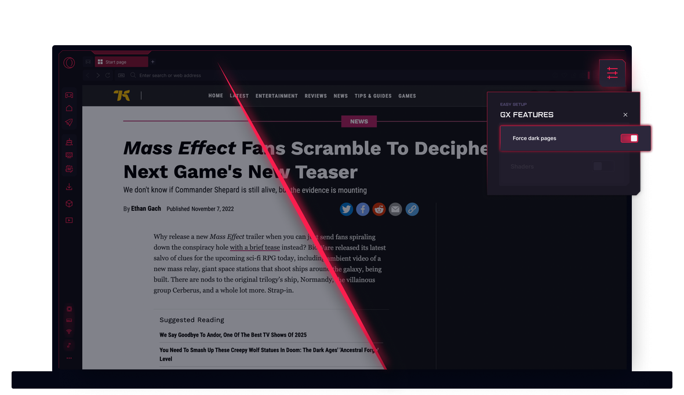This screenshot has height=395, width=684.
Task: Open the cube Extensions icon in sidebar
Action: click(69, 204)
